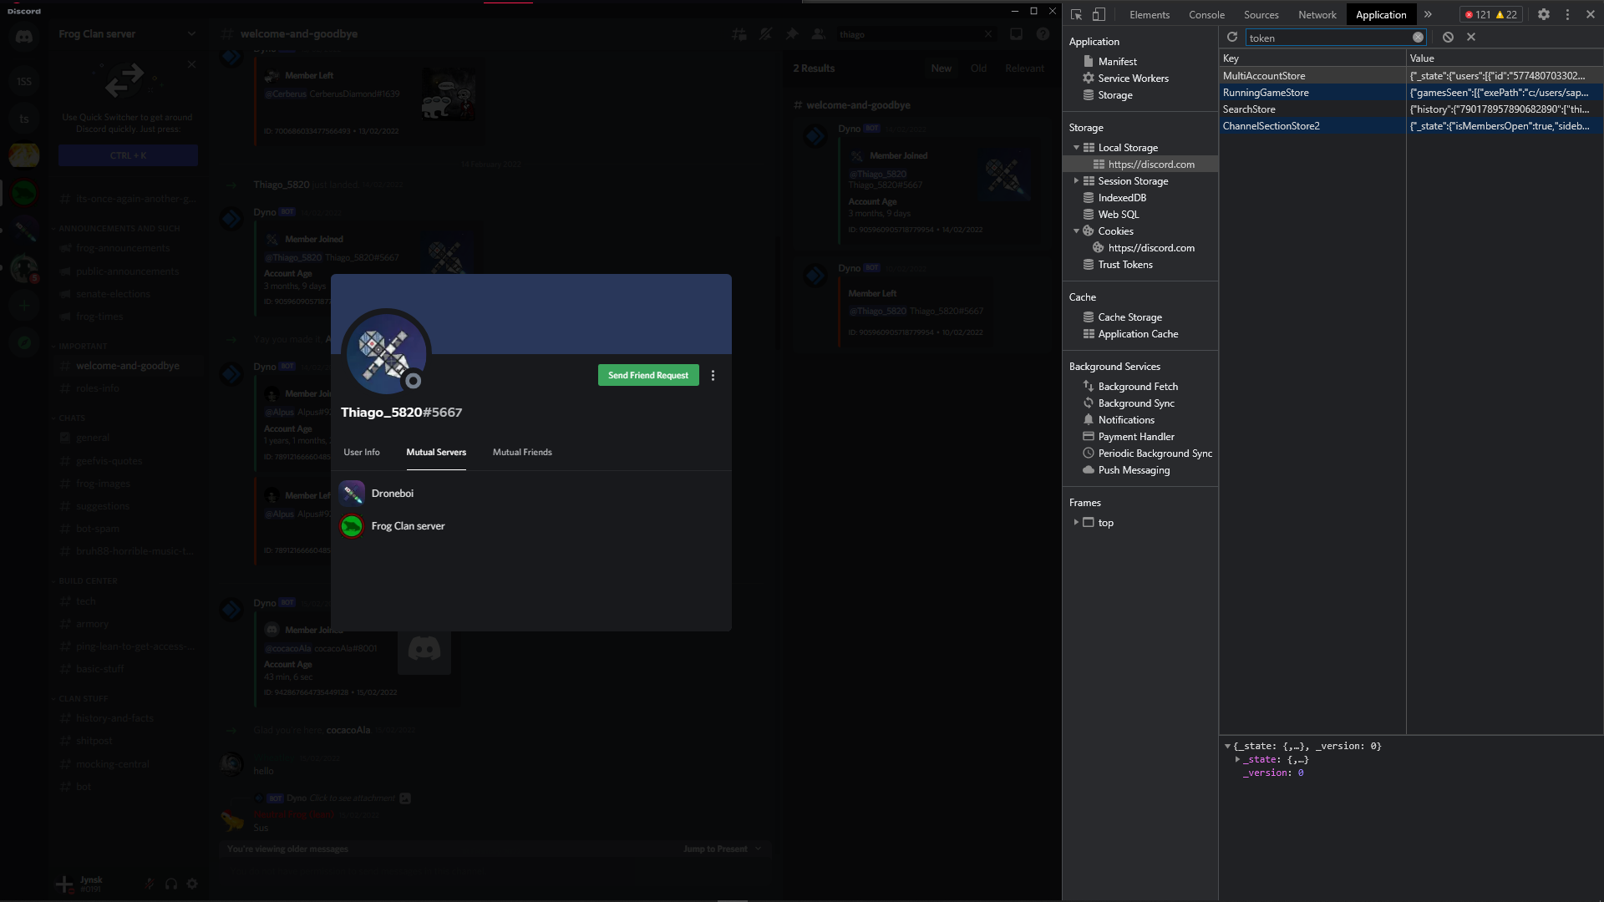Viewport: 1604px width, 902px height.
Task: Delete selected entry with X icon
Action: tap(1471, 38)
